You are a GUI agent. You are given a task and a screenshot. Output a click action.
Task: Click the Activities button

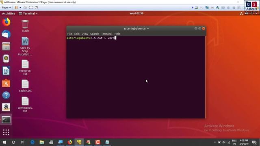(9, 13)
